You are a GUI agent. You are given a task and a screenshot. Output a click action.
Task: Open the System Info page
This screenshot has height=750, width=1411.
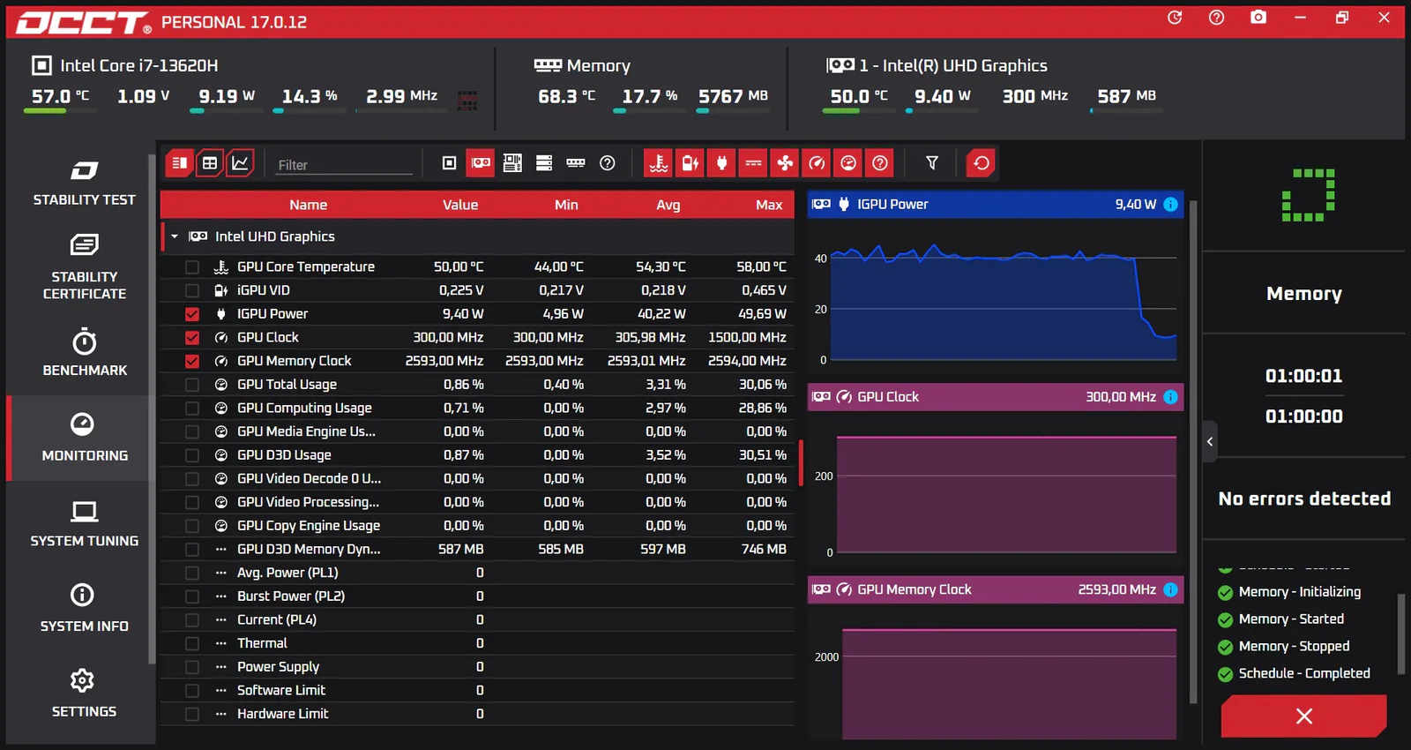click(84, 609)
